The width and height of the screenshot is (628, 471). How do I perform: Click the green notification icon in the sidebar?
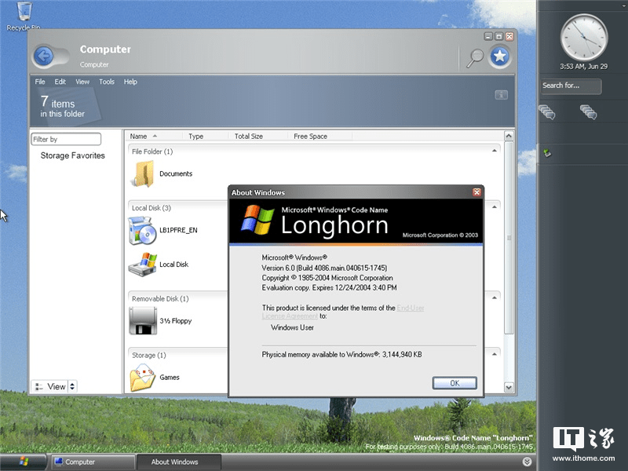pos(547,153)
